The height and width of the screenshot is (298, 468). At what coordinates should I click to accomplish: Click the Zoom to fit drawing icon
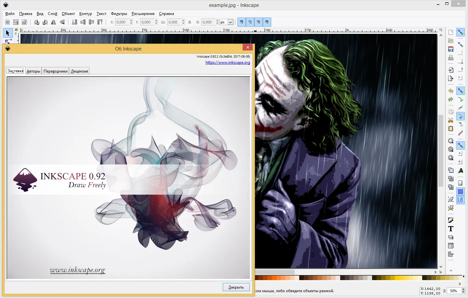pos(450,149)
